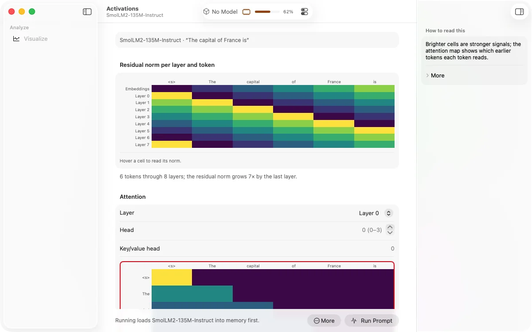Click the Key/value head row label
The image size is (532, 332).
140,249
